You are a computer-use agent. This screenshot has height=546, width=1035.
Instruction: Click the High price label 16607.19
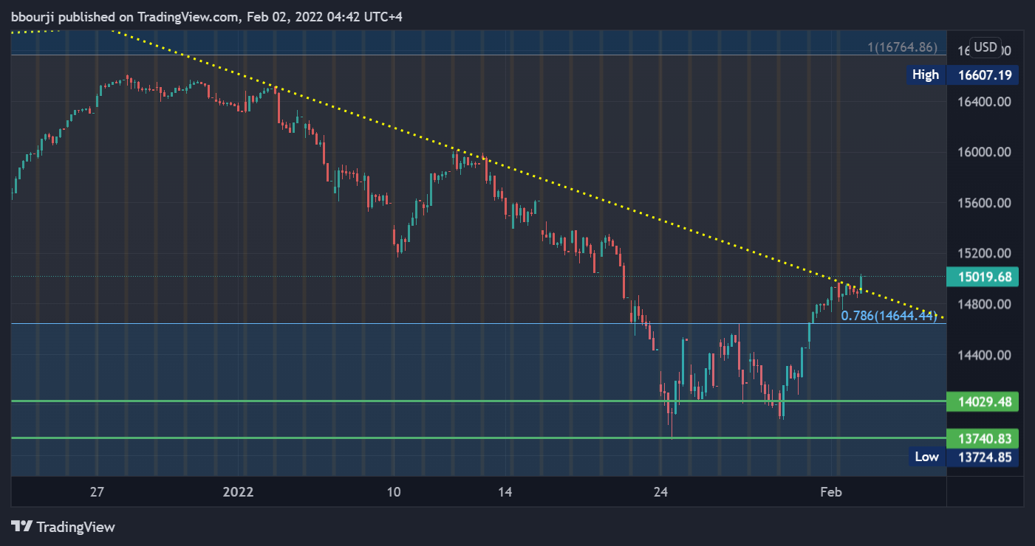985,75
